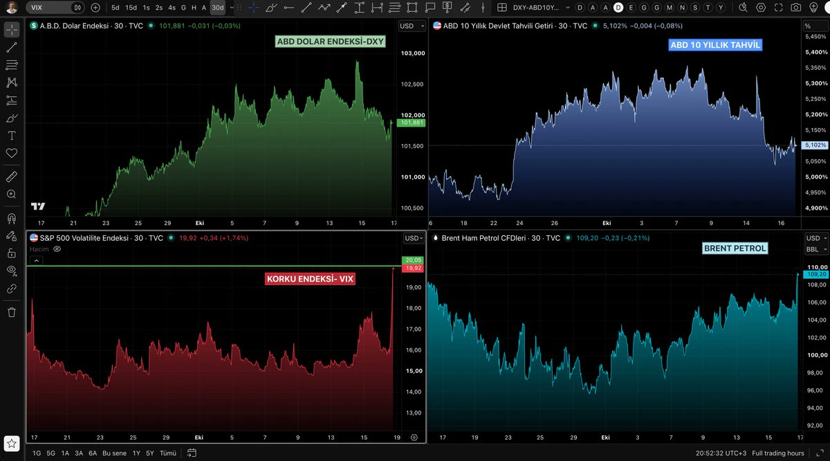The image size is (830, 461).
Task: Select the 30d interval
Action: pyautogui.click(x=218, y=8)
